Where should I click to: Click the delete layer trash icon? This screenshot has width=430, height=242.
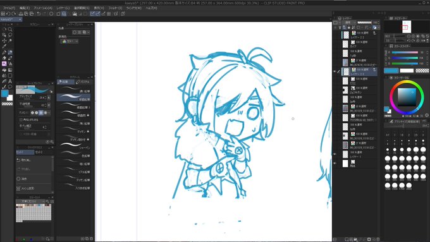(378, 239)
